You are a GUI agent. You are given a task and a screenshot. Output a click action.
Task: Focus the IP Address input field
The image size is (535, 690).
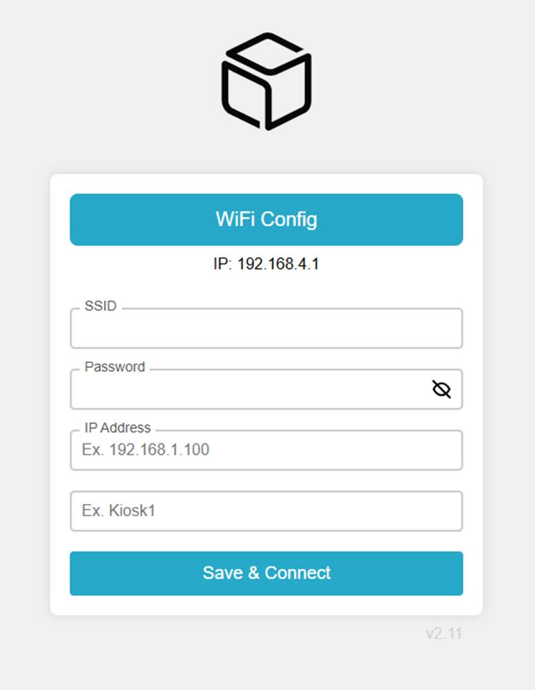click(x=266, y=450)
